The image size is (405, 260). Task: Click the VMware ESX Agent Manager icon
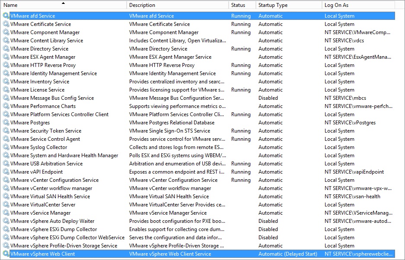click(x=6, y=57)
